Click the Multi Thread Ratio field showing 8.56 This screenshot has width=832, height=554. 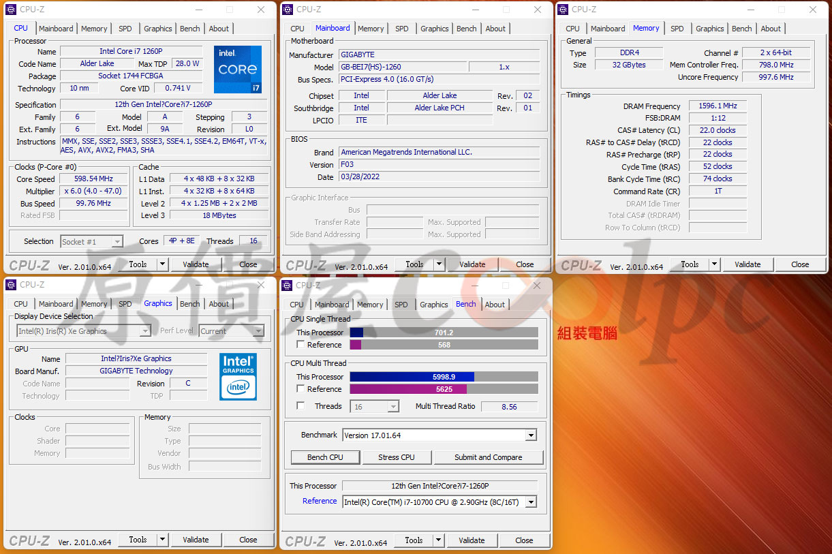tap(509, 406)
